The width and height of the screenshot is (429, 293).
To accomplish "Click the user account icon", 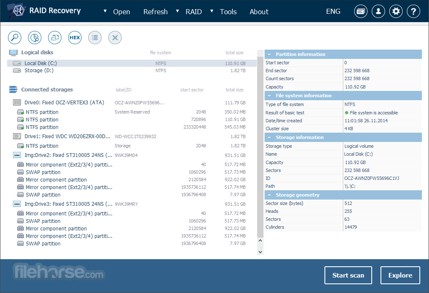I will (x=378, y=11).
